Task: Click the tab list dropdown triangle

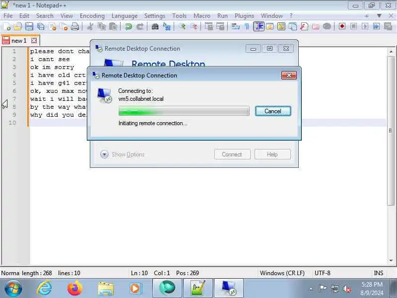Action: [x=379, y=16]
